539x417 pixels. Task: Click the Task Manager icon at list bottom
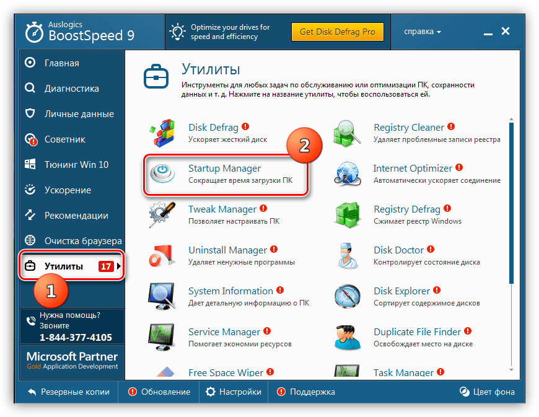pyautogui.click(x=347, y=371)
